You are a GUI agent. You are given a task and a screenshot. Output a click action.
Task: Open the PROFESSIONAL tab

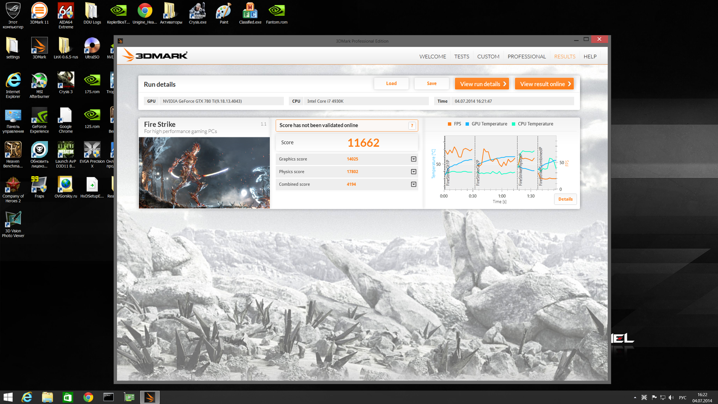tap(527, 56)
